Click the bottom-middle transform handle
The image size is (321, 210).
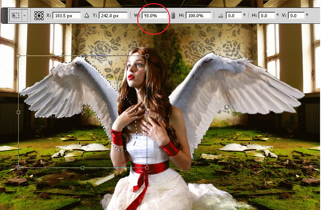click(83, 168)
